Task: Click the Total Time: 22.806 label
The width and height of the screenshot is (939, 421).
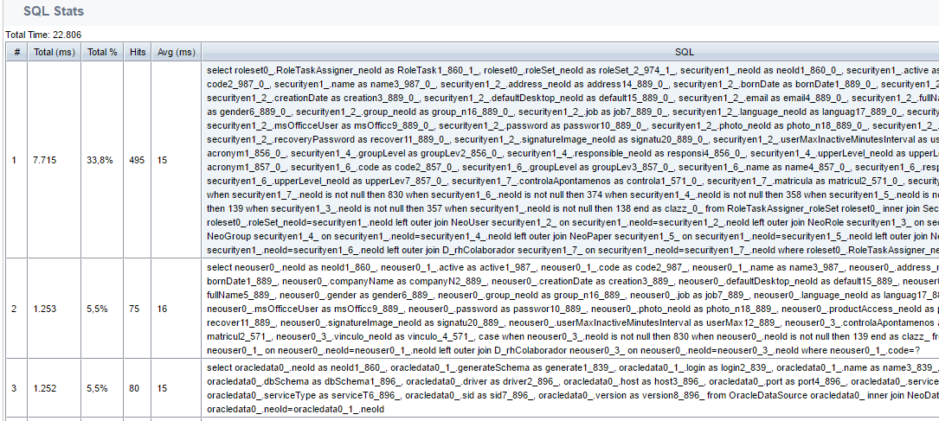Action: (43, 35)
